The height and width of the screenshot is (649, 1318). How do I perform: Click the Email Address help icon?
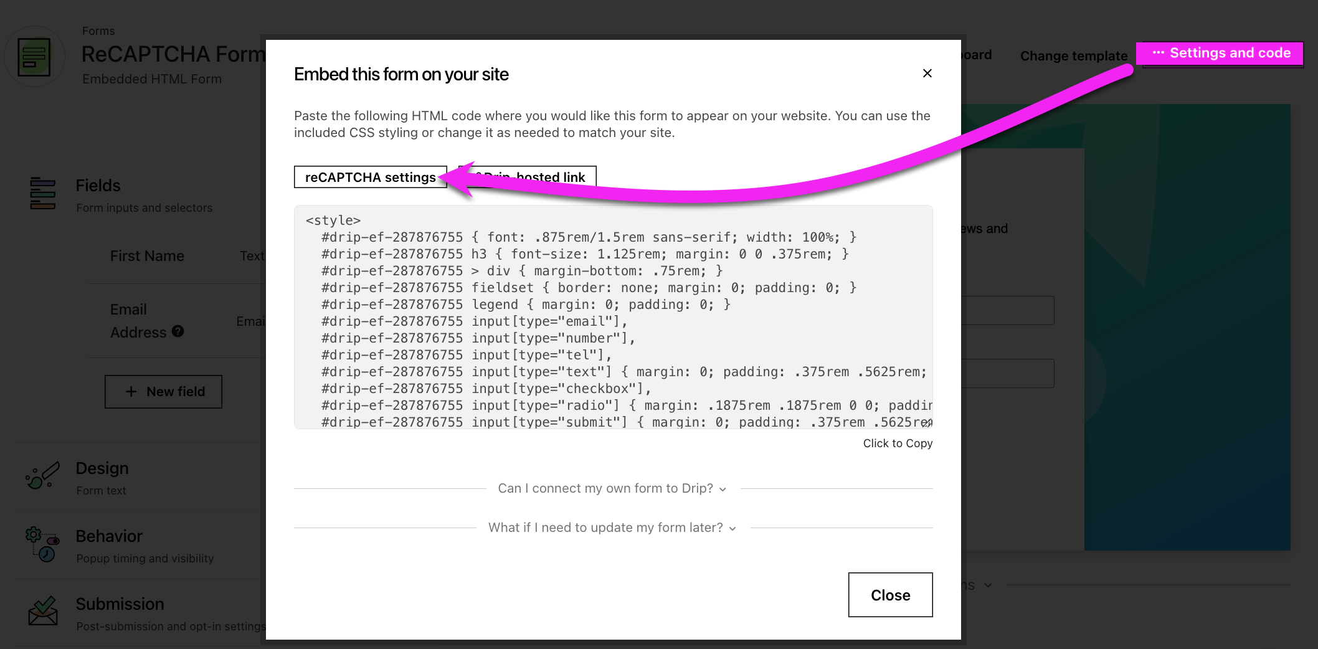(178, 331)
